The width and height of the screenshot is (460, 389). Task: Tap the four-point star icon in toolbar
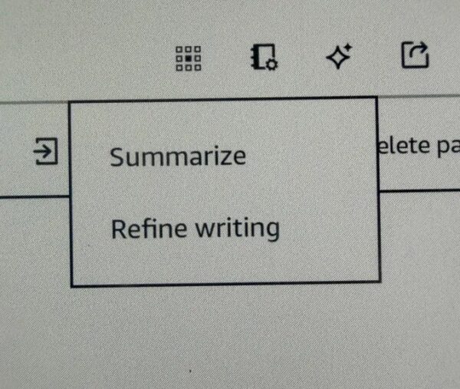(x=338, y=57)
